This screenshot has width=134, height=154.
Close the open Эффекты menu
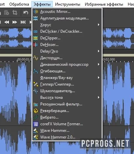click(42, 4)
